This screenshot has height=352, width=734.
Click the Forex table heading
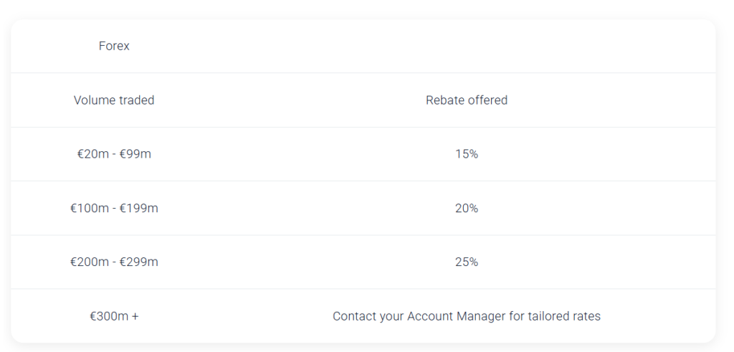pyautogui.click(x=114, y=46)
